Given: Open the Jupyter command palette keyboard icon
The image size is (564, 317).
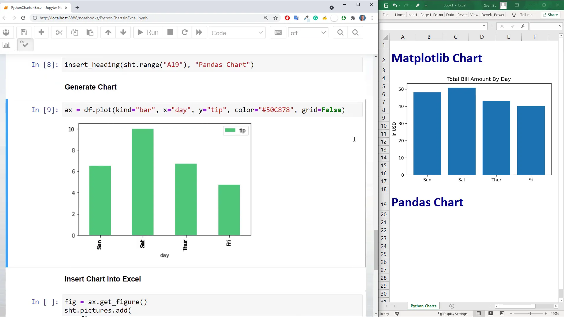Looking at the screenshot, I should (278, 33).
